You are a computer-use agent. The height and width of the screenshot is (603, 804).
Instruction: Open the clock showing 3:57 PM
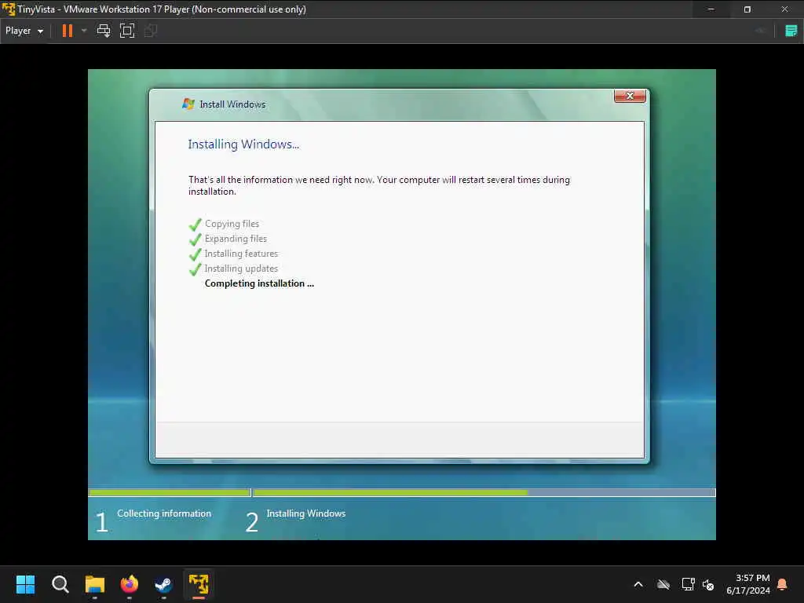pyautogui.click(x=748, y=584)
